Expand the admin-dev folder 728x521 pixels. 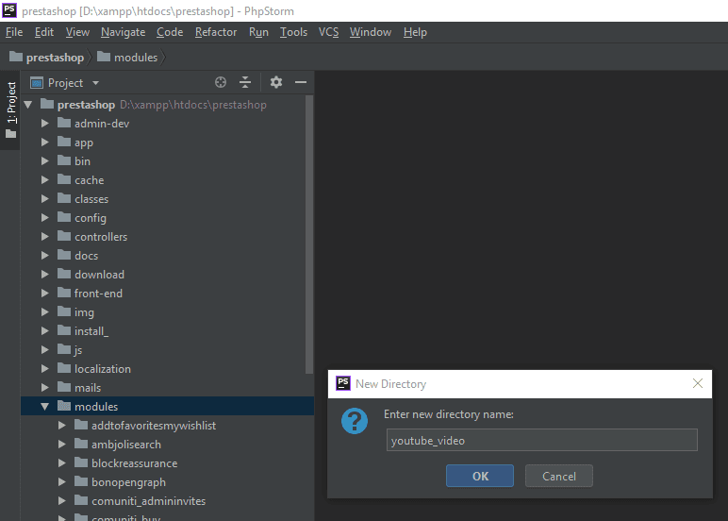45,123
